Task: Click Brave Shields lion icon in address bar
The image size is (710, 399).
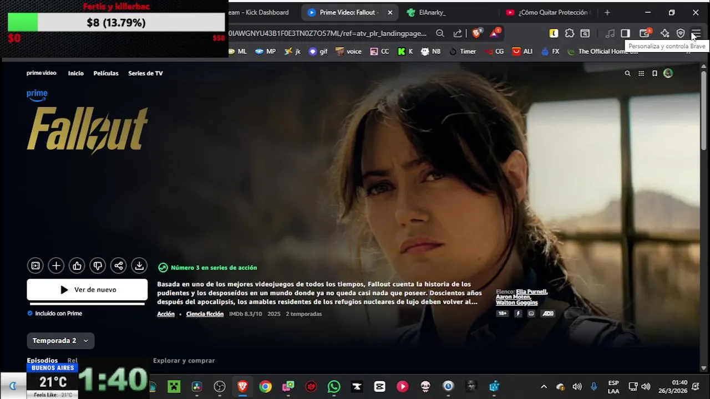Action: 476,33
